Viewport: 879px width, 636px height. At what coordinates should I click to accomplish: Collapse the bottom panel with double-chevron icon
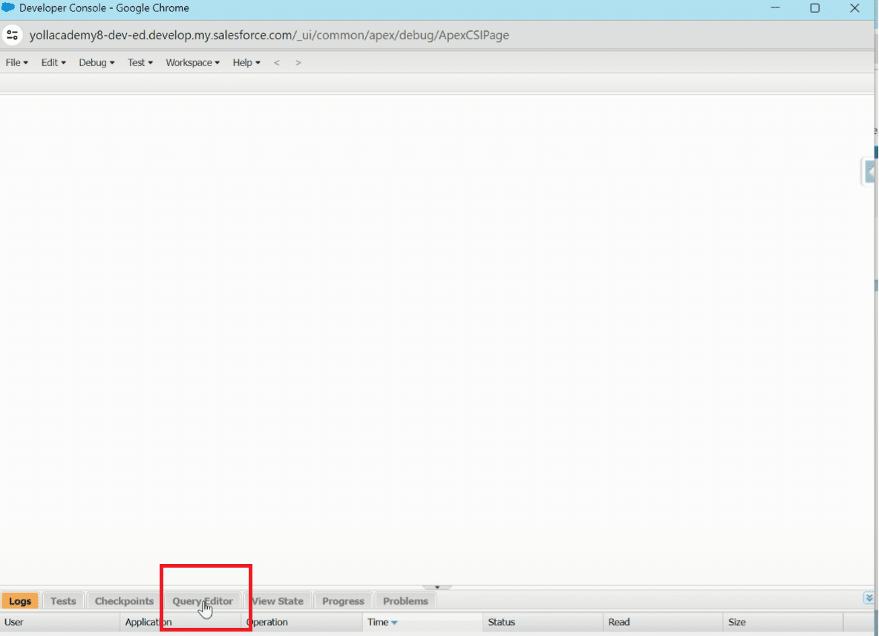869,598
